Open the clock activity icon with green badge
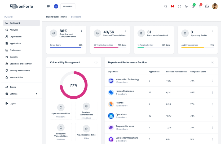Viewport: 221px width, 144px height. pos(193,6)
